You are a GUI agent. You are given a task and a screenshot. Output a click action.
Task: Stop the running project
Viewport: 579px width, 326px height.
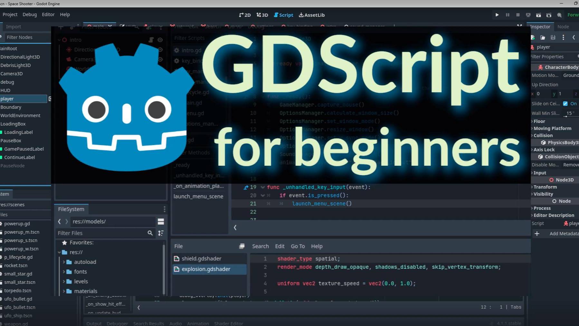[518, 15]
